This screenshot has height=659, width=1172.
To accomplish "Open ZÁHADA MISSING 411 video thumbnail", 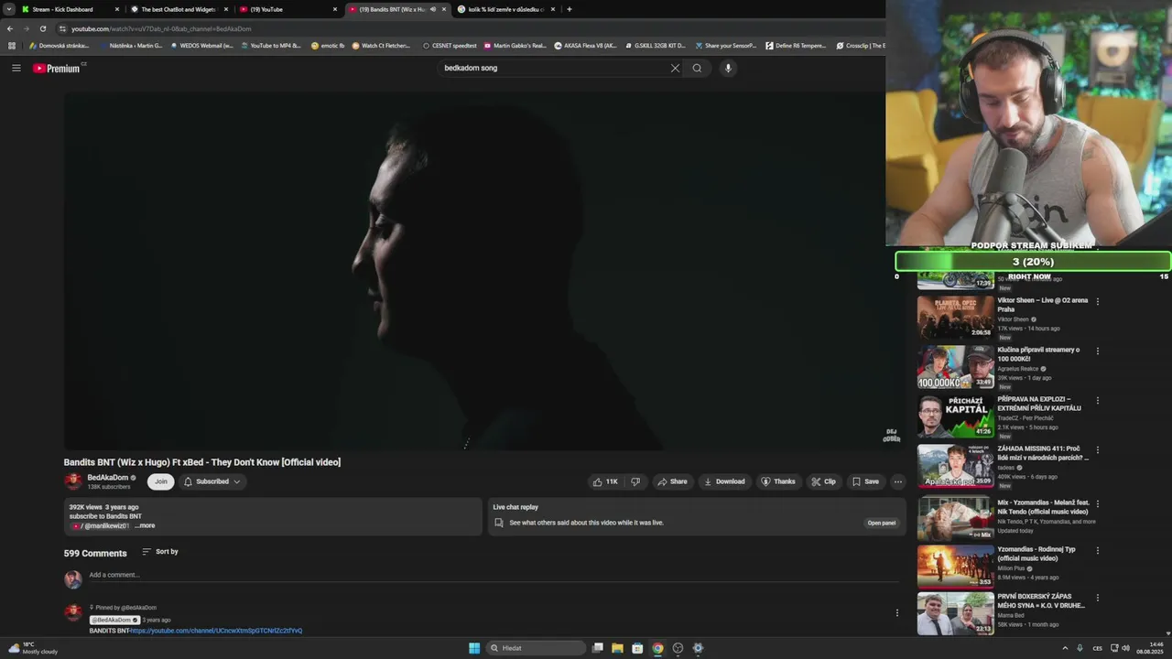I will [955, 466].
